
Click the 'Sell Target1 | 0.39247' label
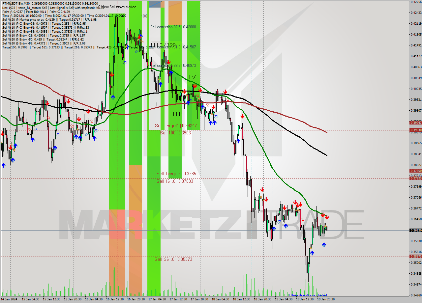tap(176, 125)
